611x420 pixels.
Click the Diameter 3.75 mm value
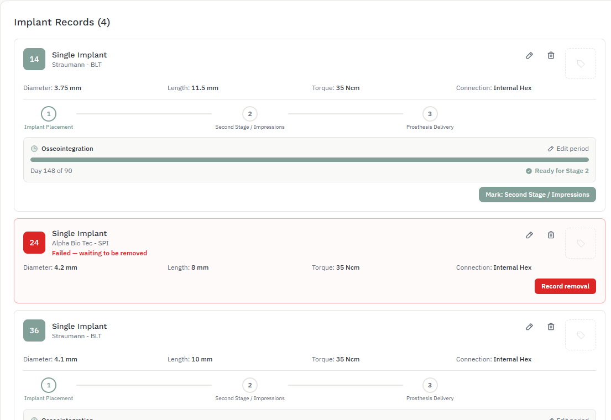click(x=68, y=88)
